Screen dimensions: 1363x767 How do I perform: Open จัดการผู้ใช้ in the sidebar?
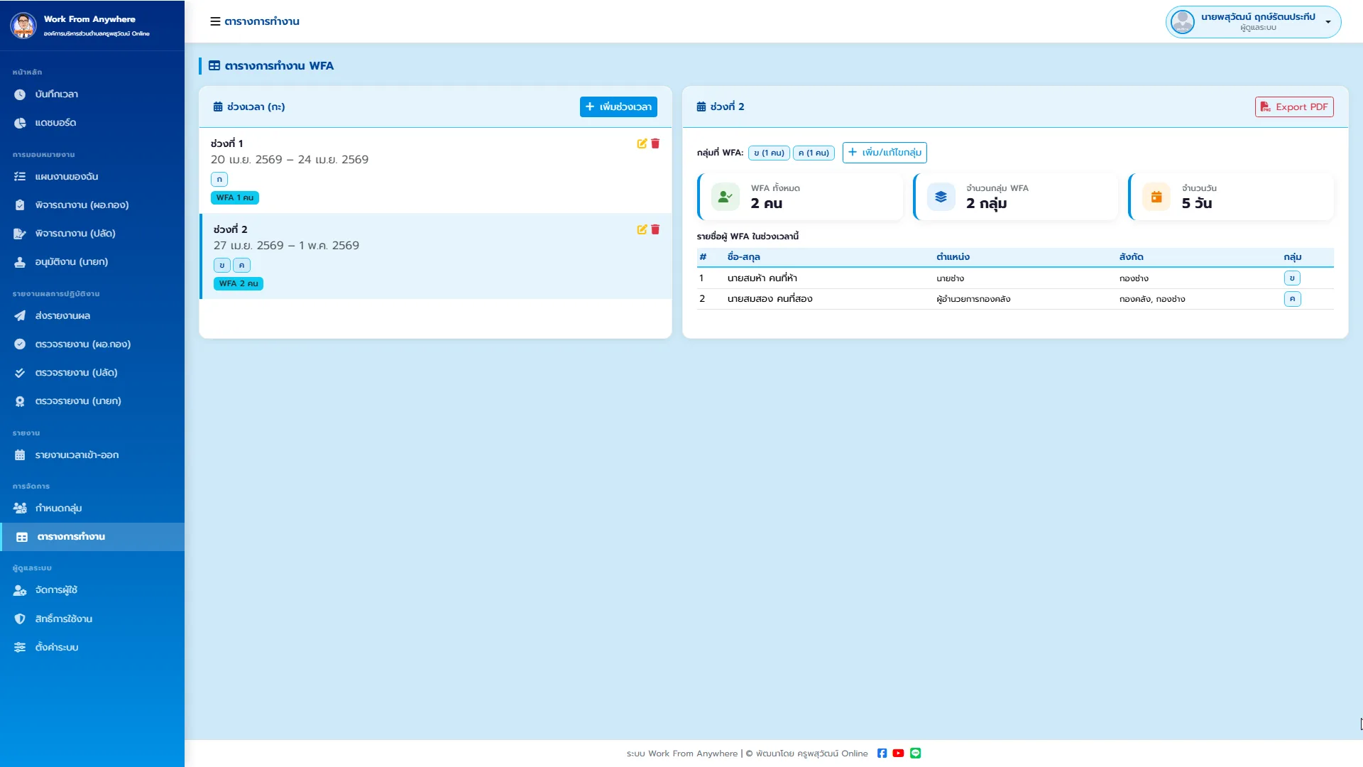92,590
